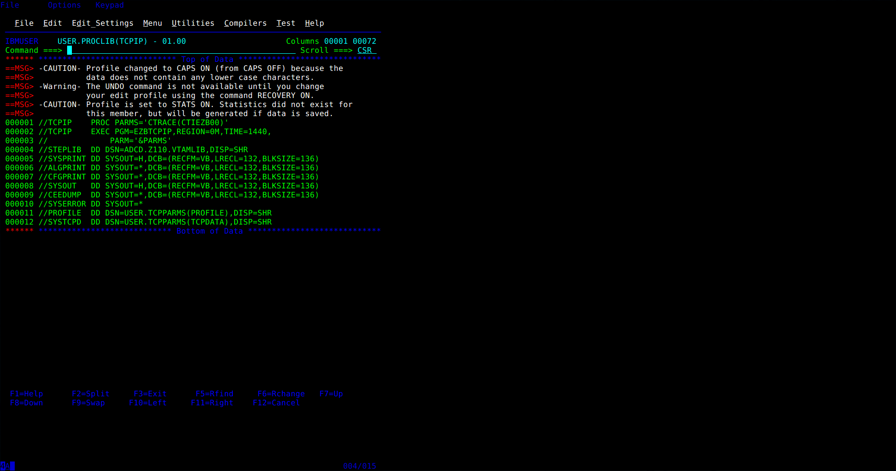Click DSN=USER.TCPPARMS(PROFILE),DISP=SHR text

point(188,213)
